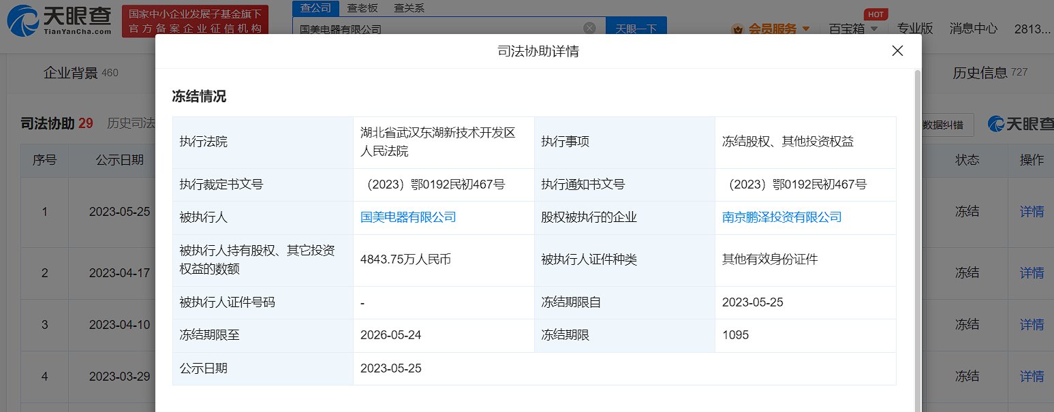Viewport: 1054px width, 412px height.
Task: Switch to the 查老板 search tab
Action: coord(362,8)
